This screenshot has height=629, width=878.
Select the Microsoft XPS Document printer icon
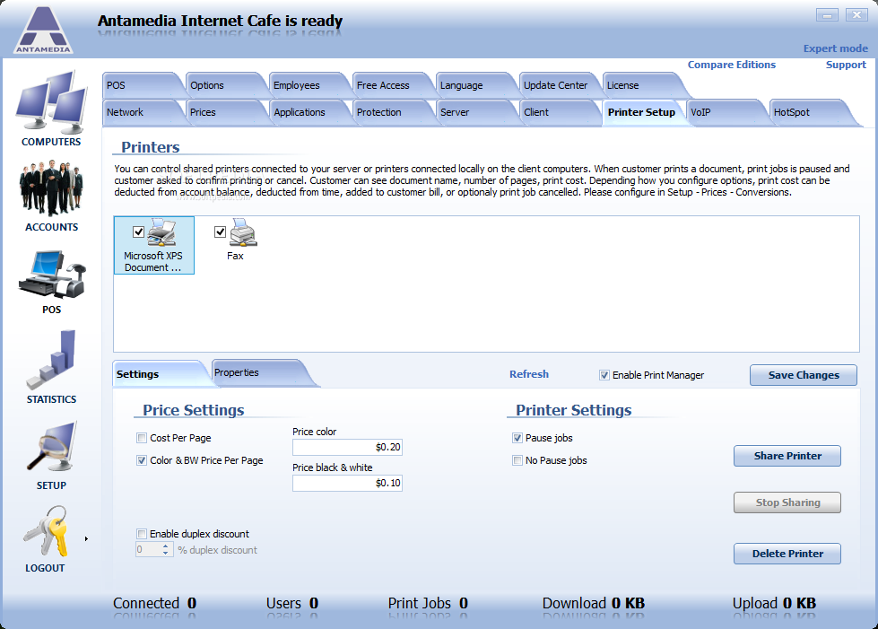(161, 232)
